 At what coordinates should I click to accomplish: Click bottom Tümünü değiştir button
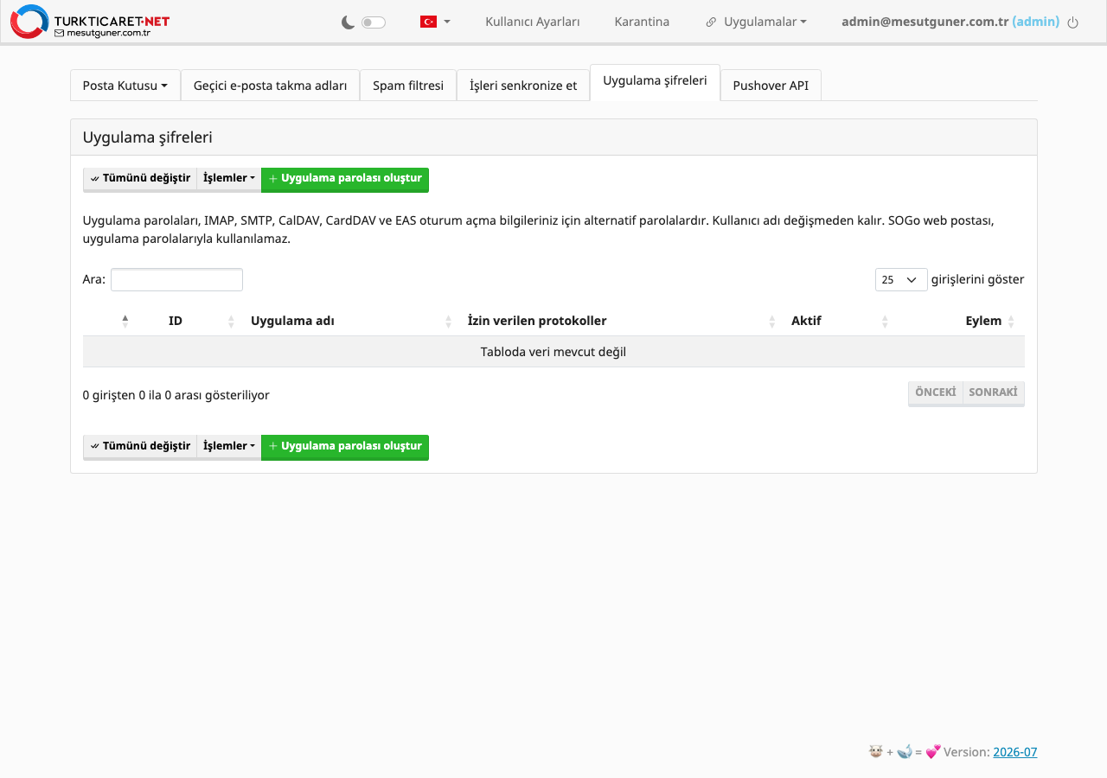click(140, 447)
